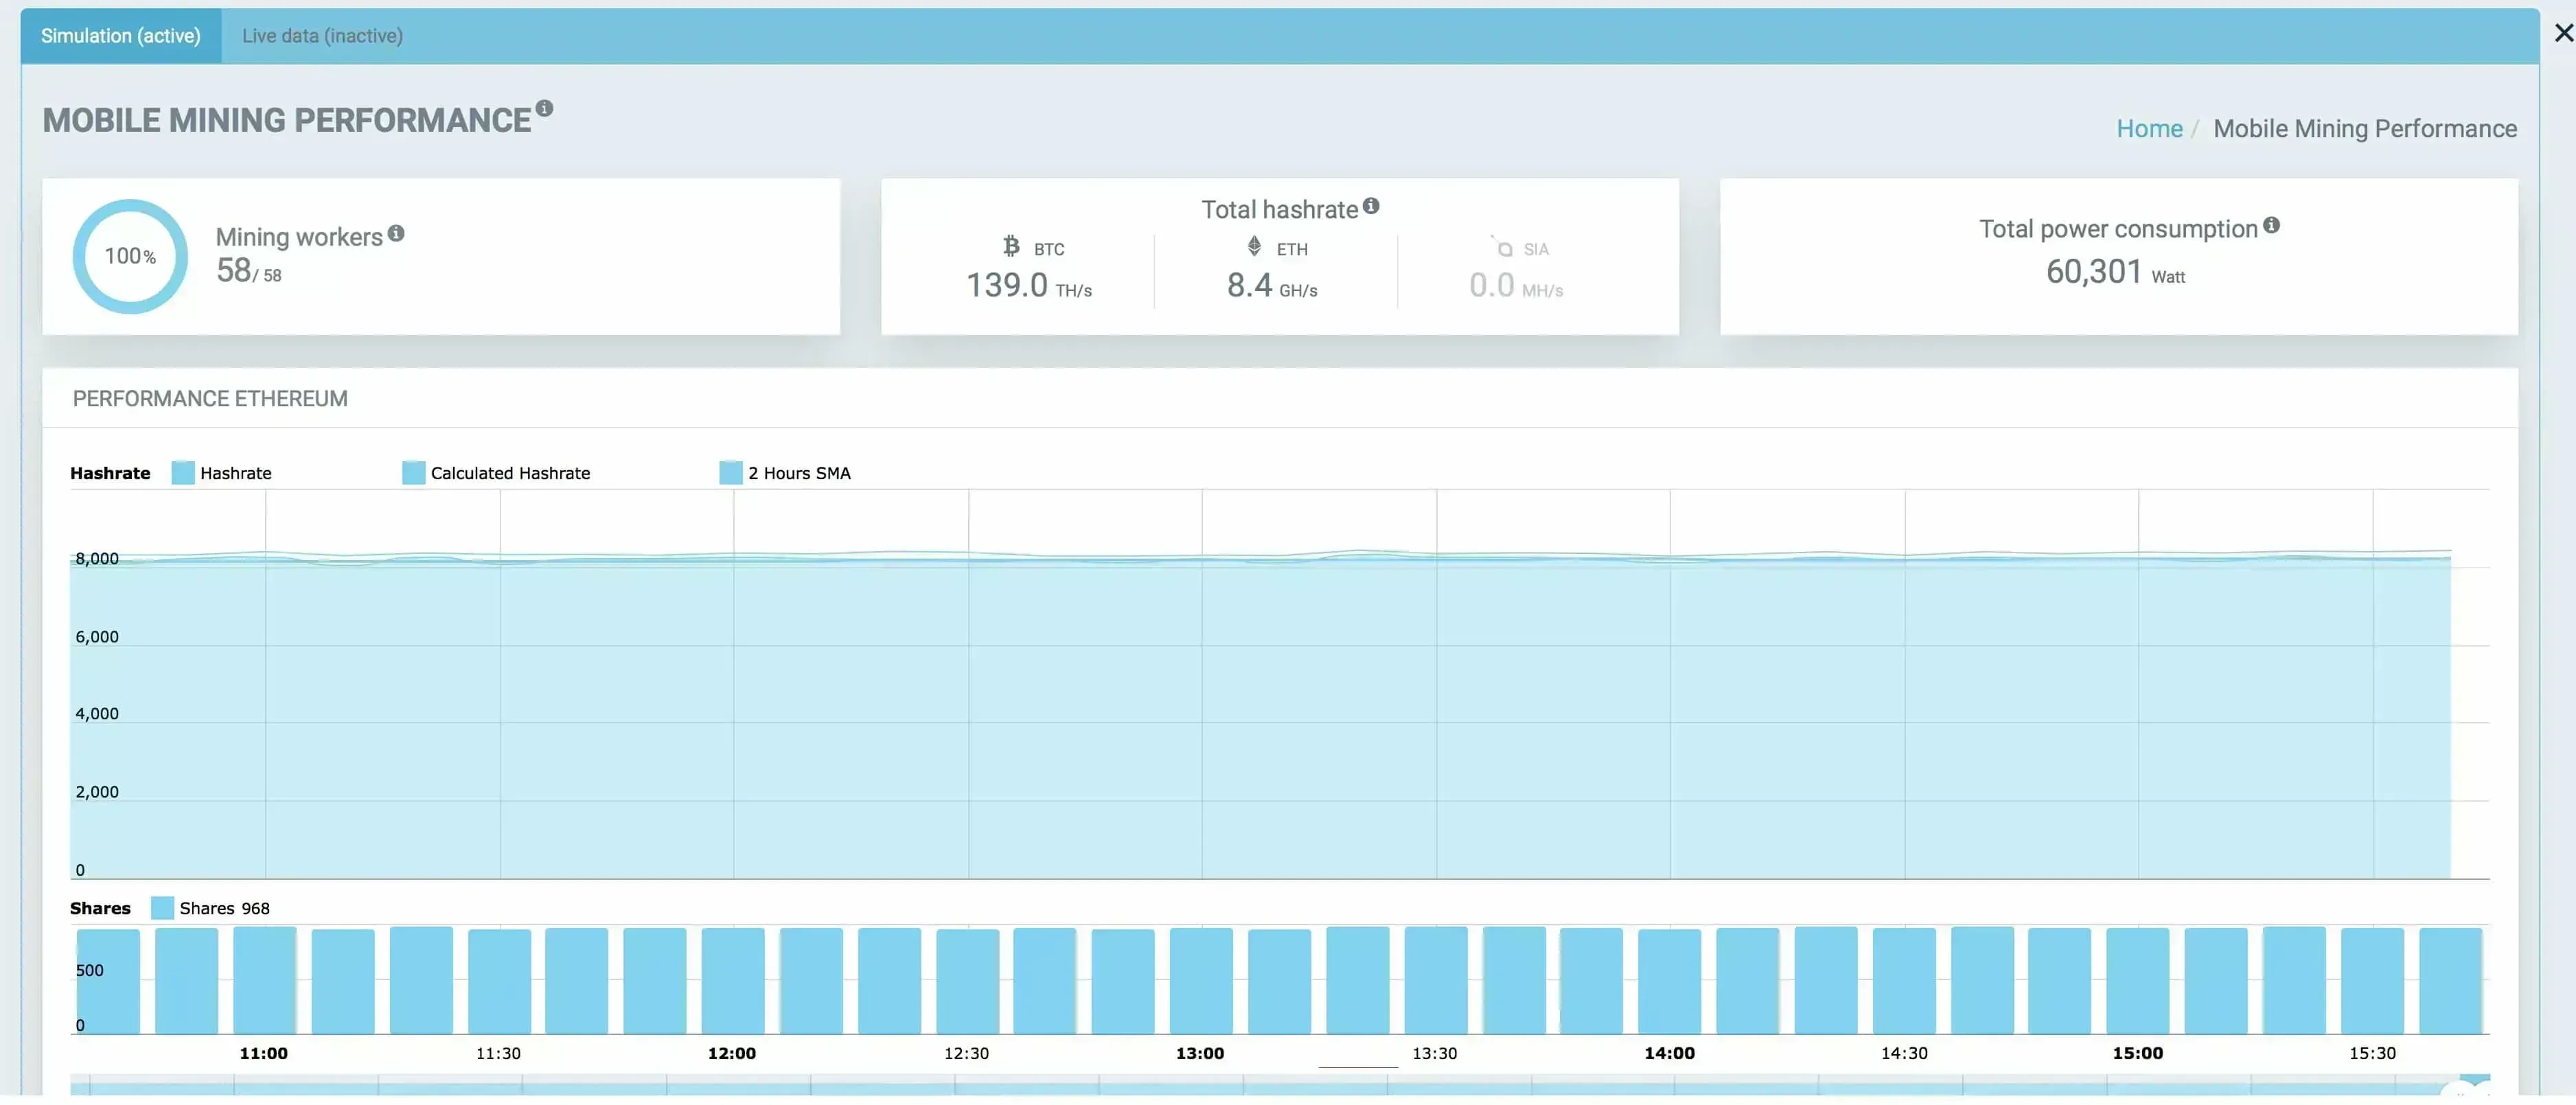Screen dimensions: 2576x1105
Task: Expand the Performance Ethereum section header
Action: click(209, 397)
